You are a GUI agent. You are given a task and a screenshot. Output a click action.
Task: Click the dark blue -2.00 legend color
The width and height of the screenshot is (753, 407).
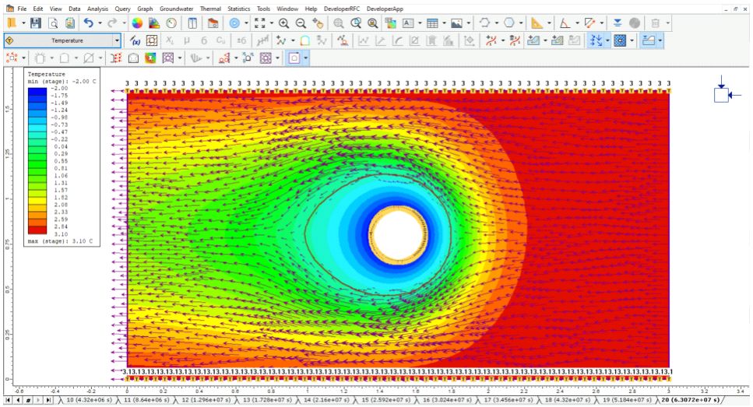36,90
